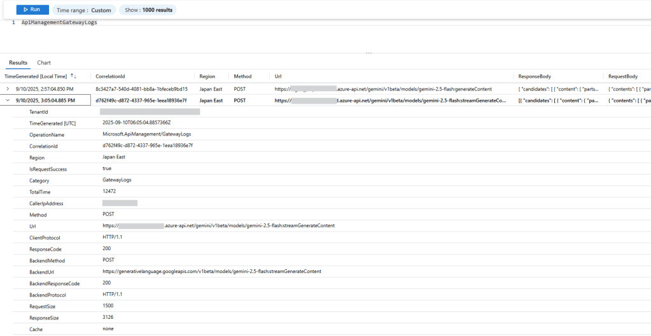The width and height of the screenshot is (651, 336).
Task: Click the Run query button
Action: (32, 10)
